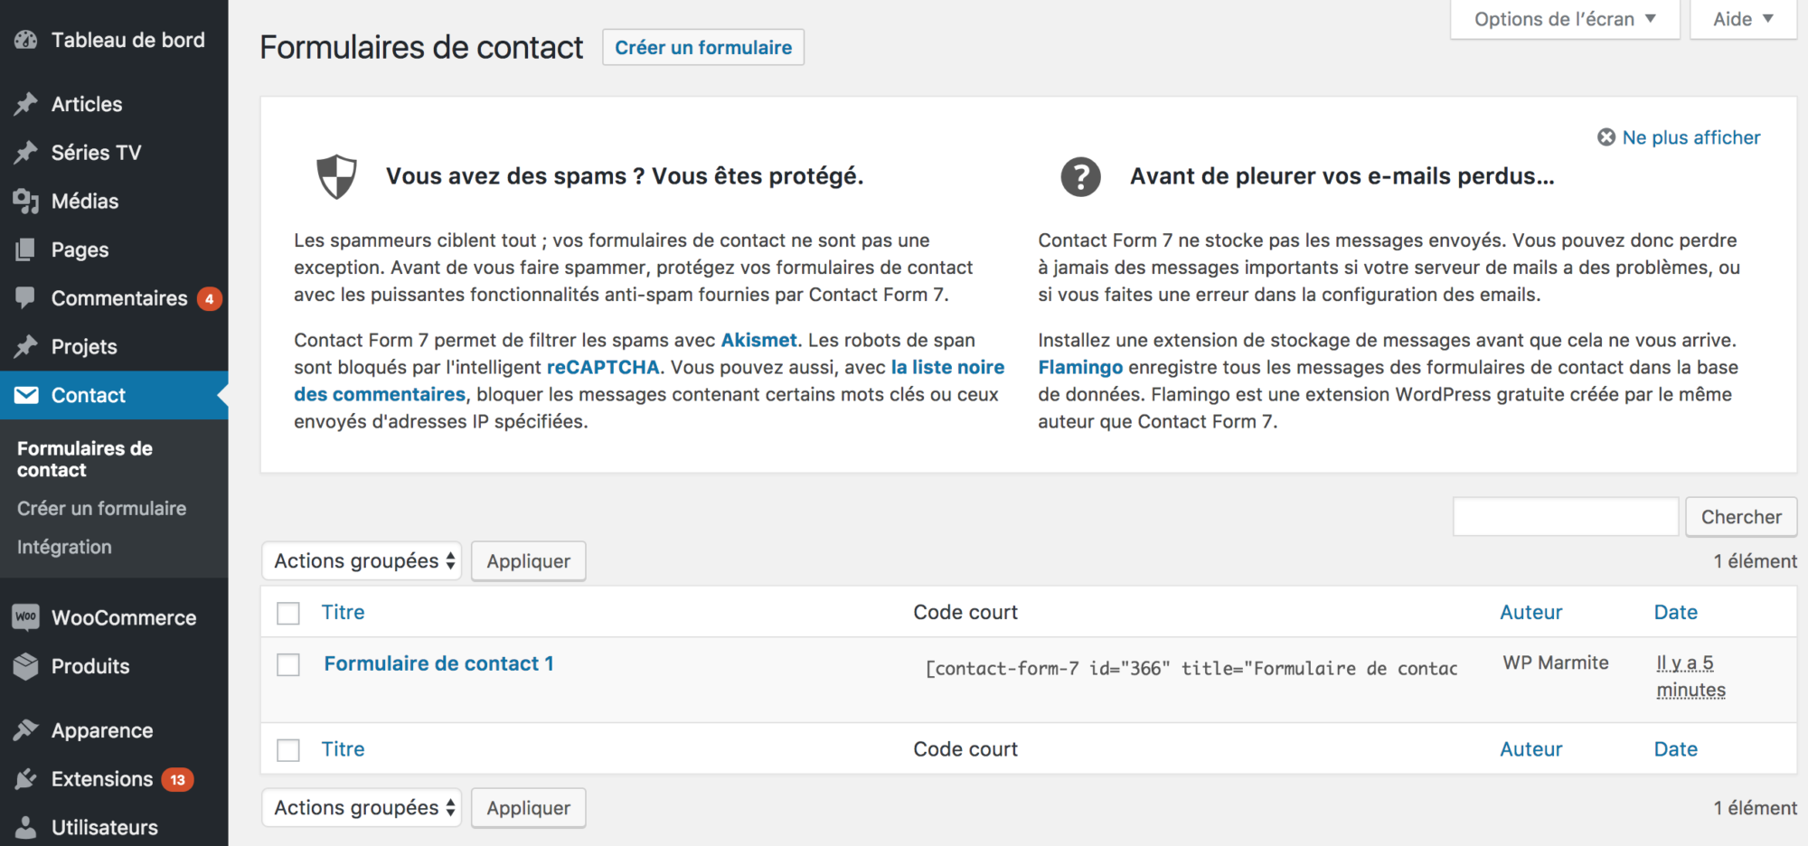
Task: Select the Médias sidebar icon
Action: click(x=25, y=201)
